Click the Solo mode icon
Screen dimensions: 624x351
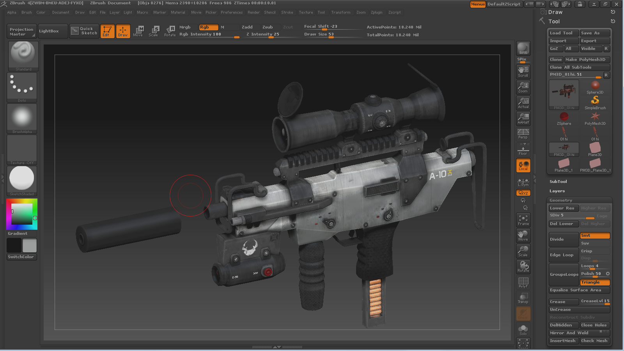click(x=523, y=330)
